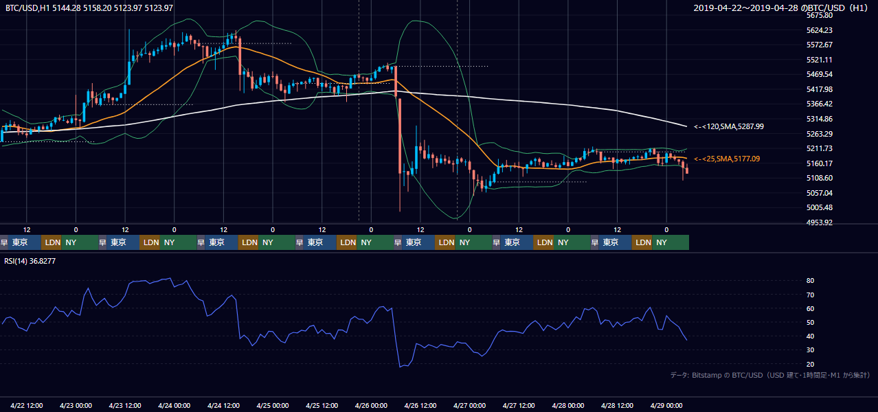
Task: Click the 4/28 12:00 date label
Action: pyautogui.click(x=617, y=405)
